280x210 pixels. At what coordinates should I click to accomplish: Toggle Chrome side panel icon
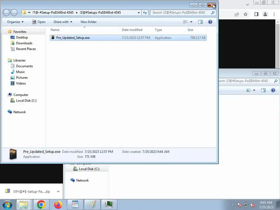pos(256,14)
